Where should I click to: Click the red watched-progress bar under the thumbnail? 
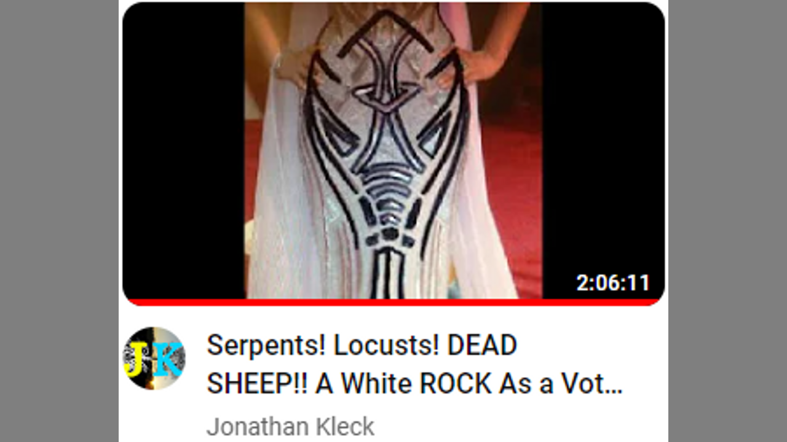(x=393, y=302)
